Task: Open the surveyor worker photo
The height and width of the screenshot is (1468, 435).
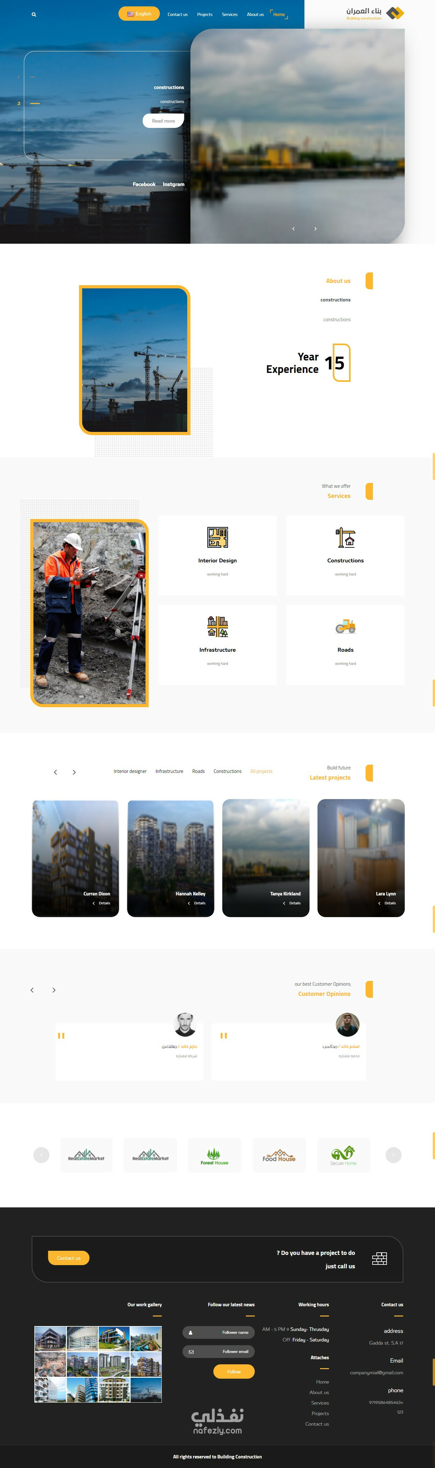Action: pos(89,612)
